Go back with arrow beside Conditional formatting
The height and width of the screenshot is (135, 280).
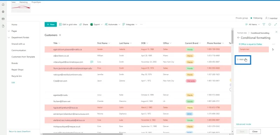[x=238, y=38]
